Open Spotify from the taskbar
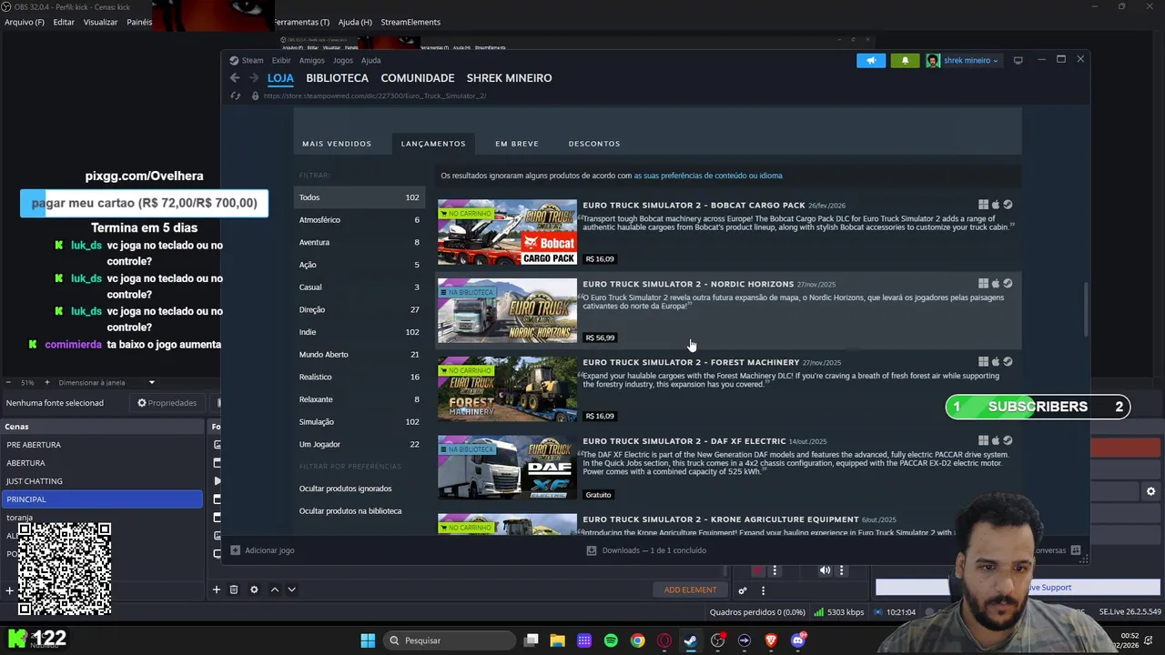The height and width of the screenshot is (655, 1165). [611, 640]
